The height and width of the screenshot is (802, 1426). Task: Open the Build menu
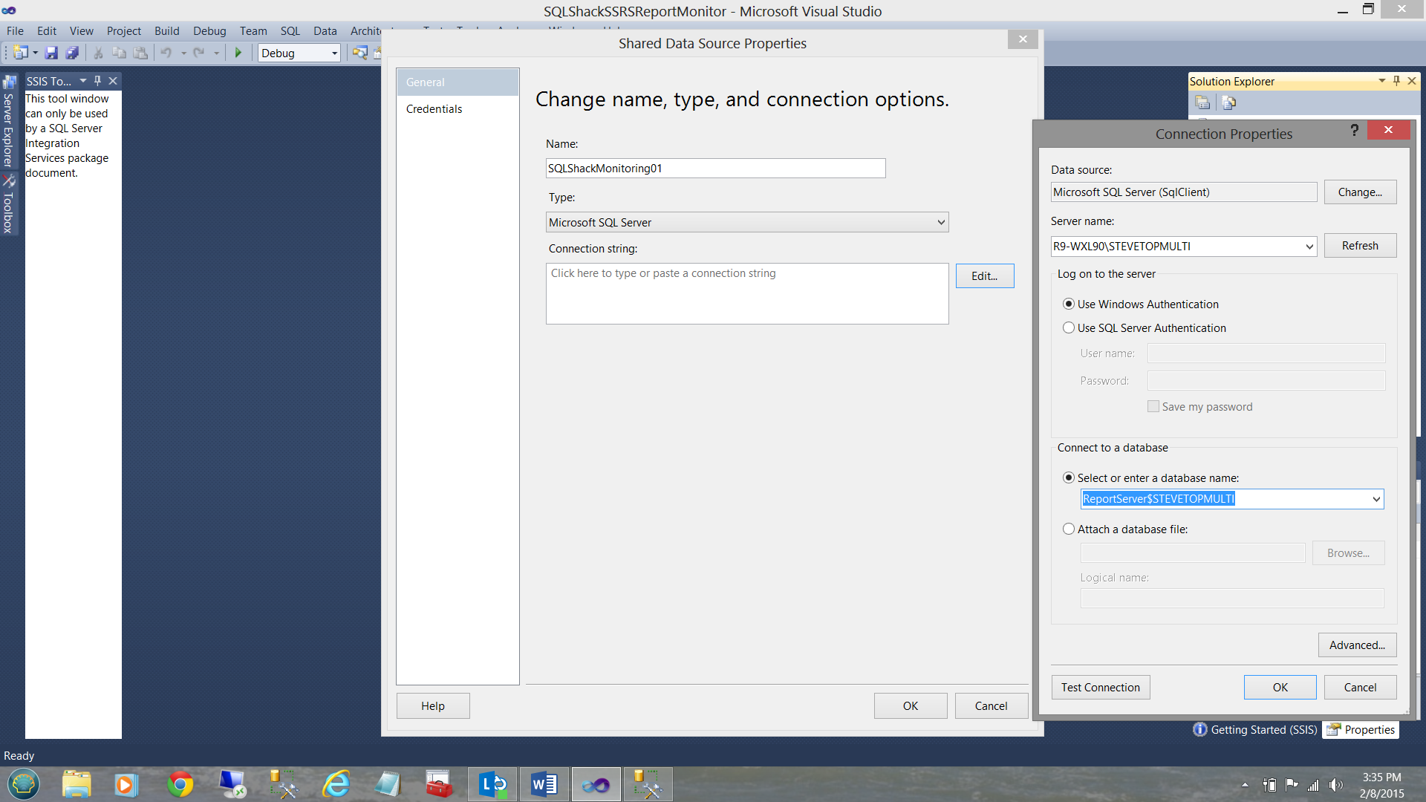click(166, 31)
